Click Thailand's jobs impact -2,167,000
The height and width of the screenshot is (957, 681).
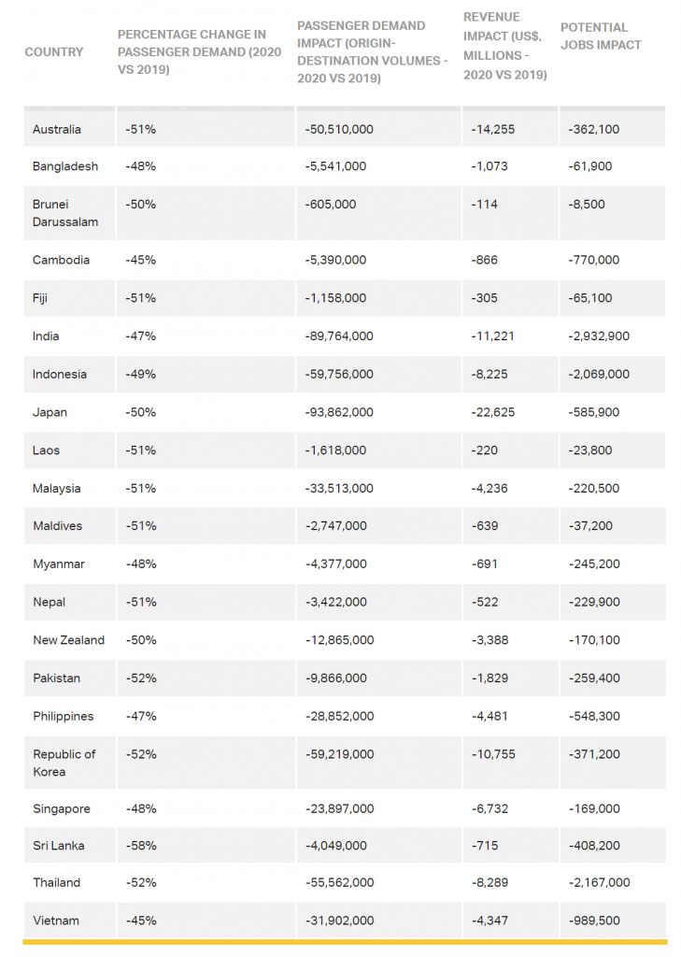coord(599,882)
